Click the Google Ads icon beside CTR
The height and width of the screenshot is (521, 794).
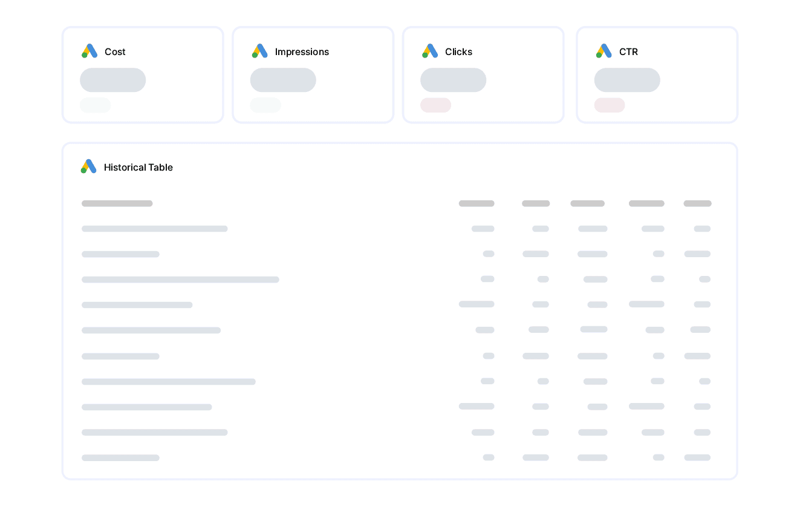604,51
